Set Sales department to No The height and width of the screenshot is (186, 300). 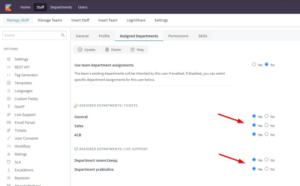pos(266,125)
